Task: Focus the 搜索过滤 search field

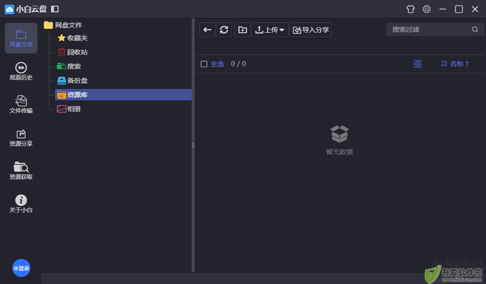Action: pyautogui.click(x=430, y=29)
